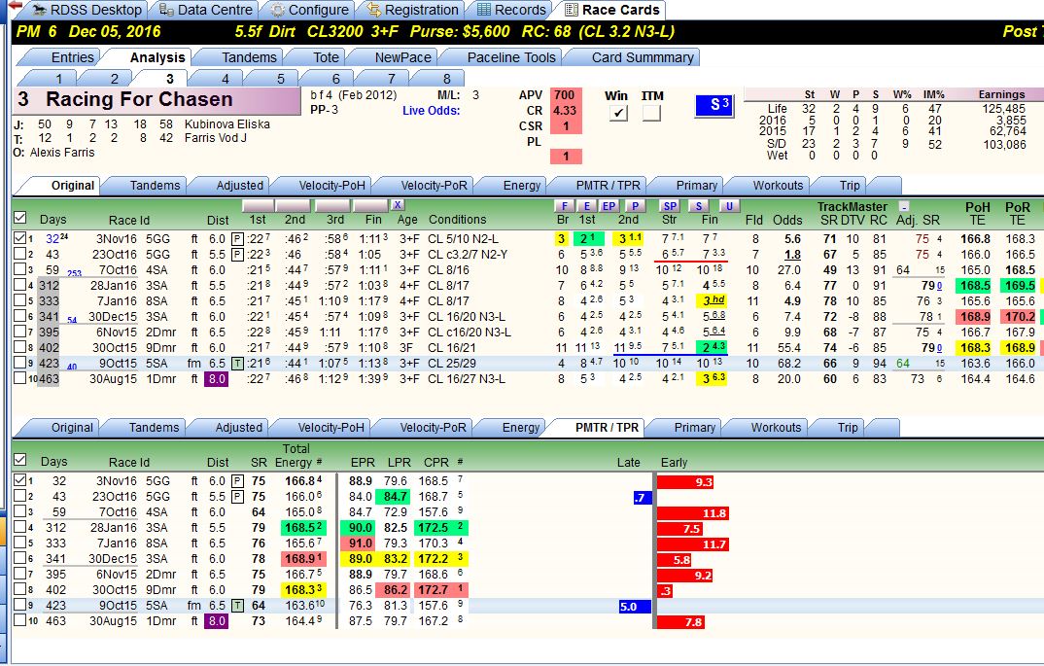
Task: Click the Conditions column header
Action: click(x=457, y=219)
